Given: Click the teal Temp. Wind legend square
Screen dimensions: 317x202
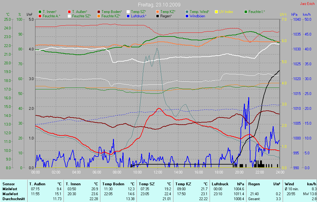Looking at the screenshot, I should [187, 12].
